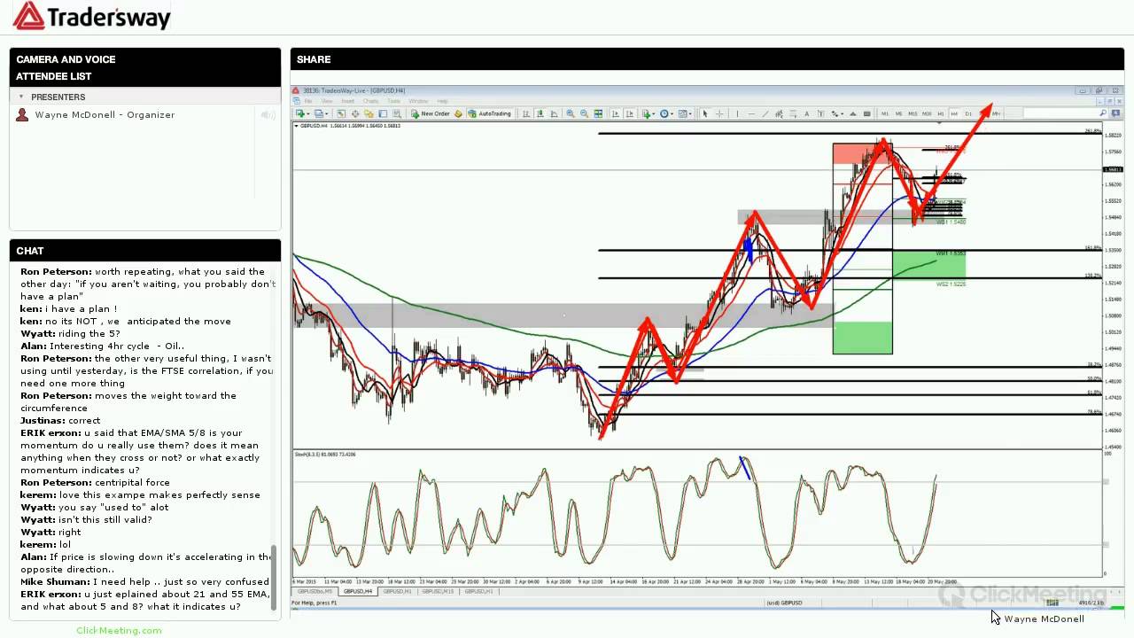Select the vertical line drawing tool

(x=737, y=113)
